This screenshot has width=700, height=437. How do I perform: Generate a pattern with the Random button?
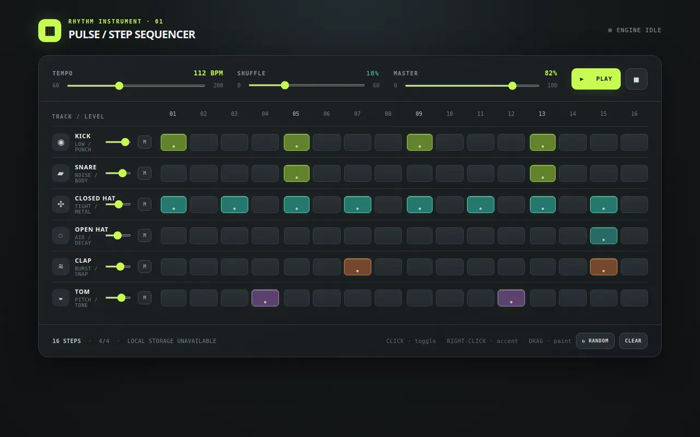click(x=595, y=341)
